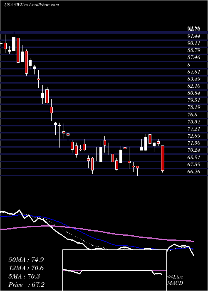The image size is (208, 291).
Task: Click the price label 82.16
Action: [x=194, y=86]
